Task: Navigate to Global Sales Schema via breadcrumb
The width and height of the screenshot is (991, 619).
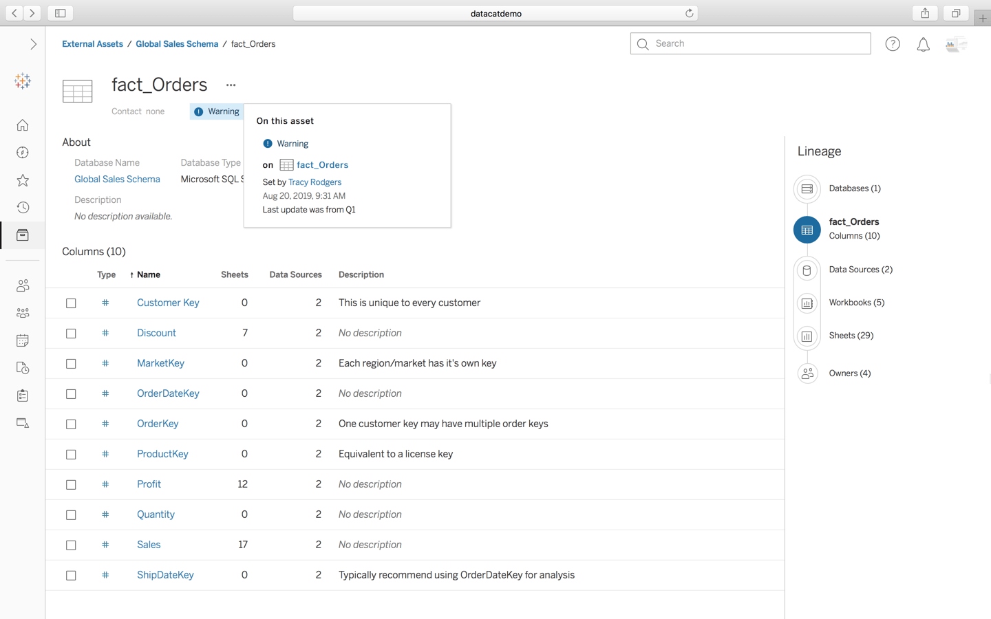Action: pyautogui.click(x=177, y=43)
